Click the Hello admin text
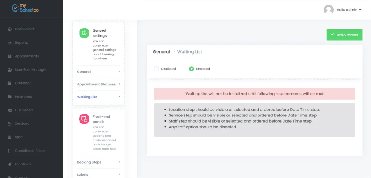This screenshot has height=178, width=371. pyautogui.click(x=347, y=10)
